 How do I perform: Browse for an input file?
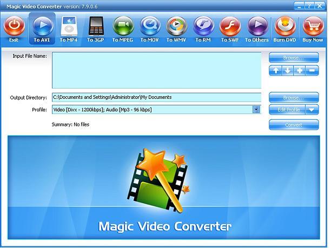pyautogui.click(x=294, y=58)
